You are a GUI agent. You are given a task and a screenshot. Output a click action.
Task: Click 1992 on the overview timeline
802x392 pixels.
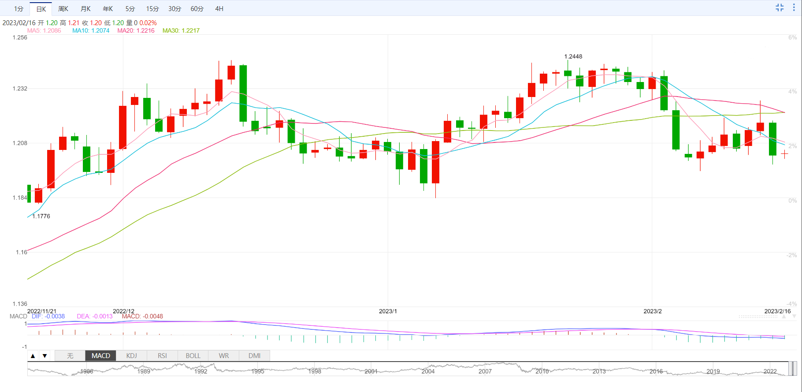(200, 371)
